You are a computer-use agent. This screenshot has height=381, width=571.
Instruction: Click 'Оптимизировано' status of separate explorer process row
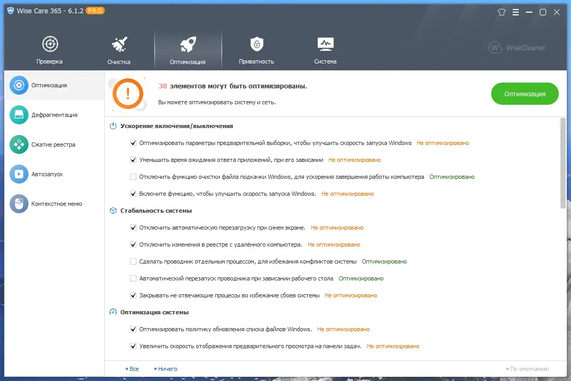384,261
